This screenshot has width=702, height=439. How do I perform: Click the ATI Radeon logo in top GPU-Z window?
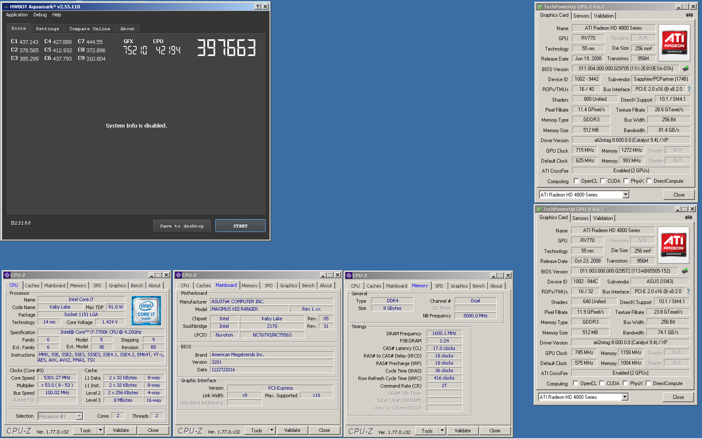click(x=674, y=42)
